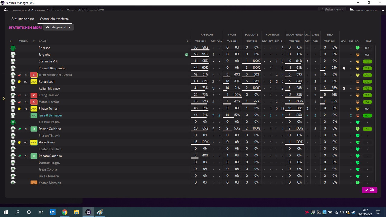Click the yellow Amm badge beside Renan Lodi

click(x=34, y=82)
